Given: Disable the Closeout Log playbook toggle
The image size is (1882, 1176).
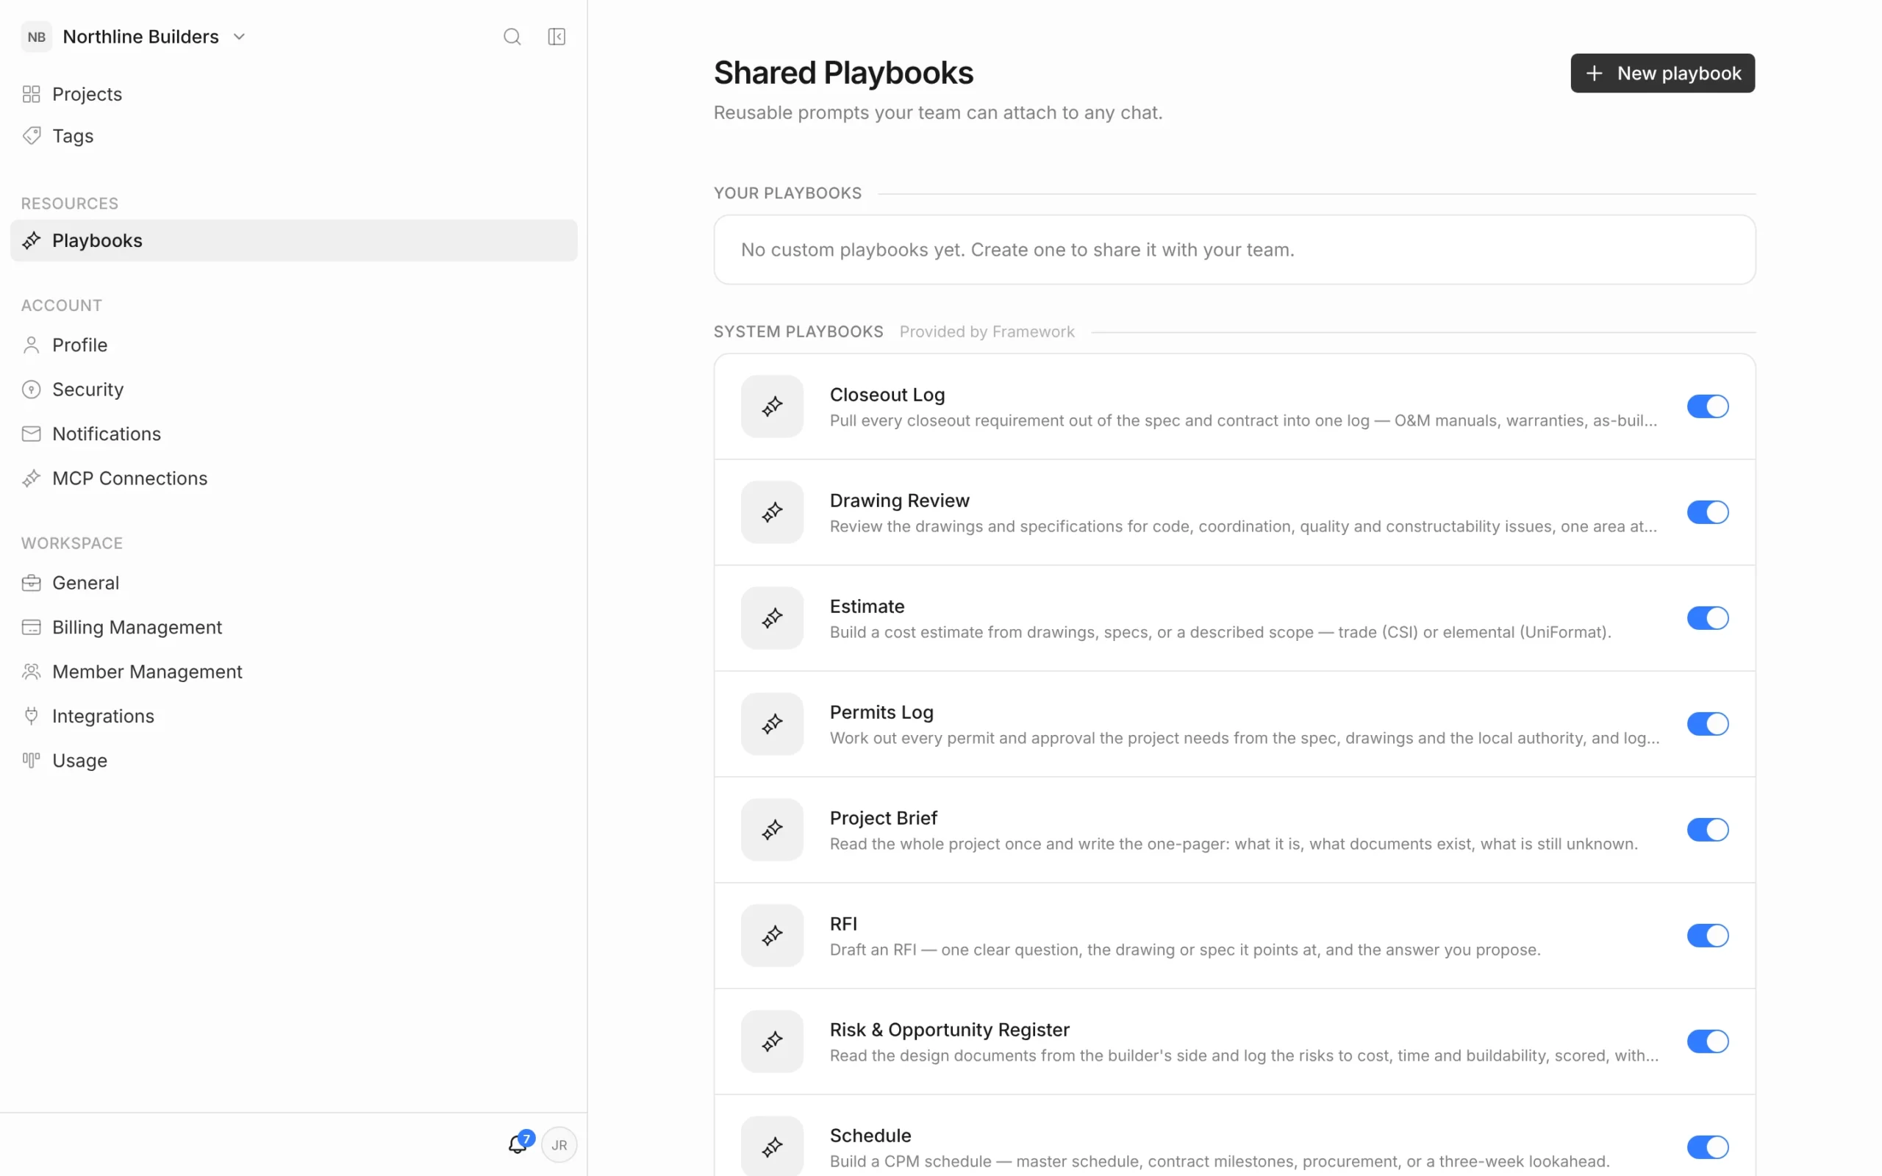Looking at the screenshot, I should (1708, 406).
